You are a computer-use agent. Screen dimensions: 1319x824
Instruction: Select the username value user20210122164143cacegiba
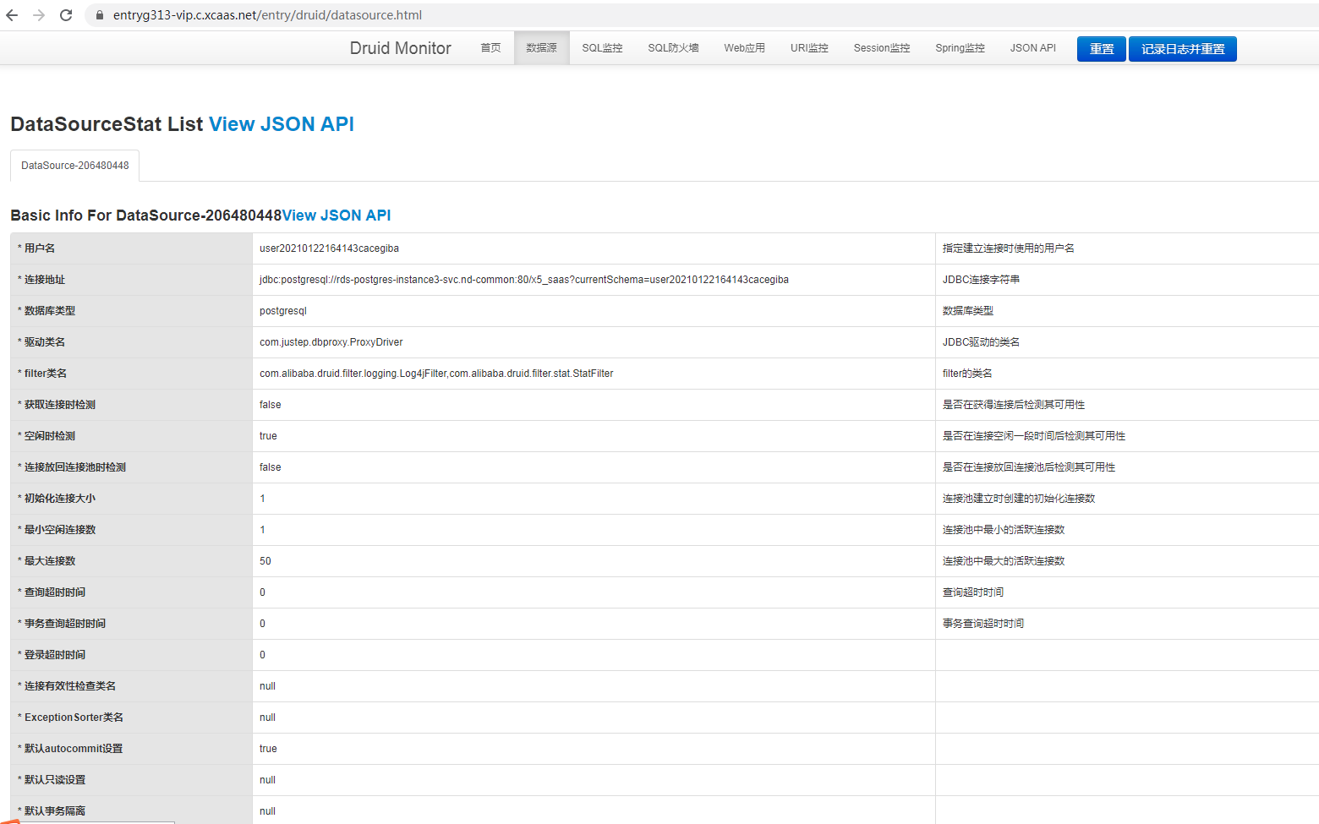tap(329, 248)
